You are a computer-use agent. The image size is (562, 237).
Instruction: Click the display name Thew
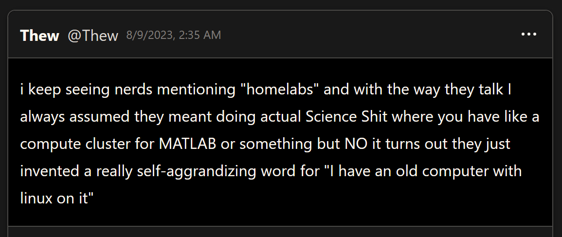[x=39, y=35]
